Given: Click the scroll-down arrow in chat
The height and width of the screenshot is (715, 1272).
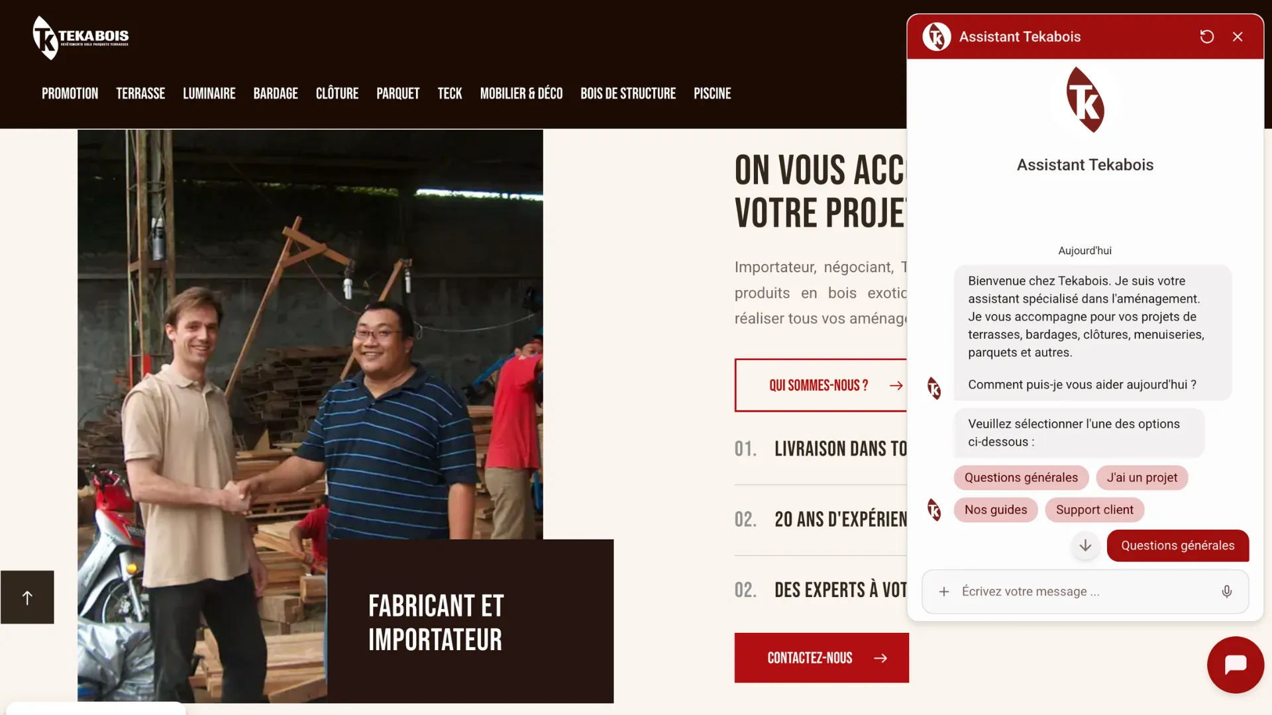Looking at the screenshot, I should click(x=1085, y=546).
